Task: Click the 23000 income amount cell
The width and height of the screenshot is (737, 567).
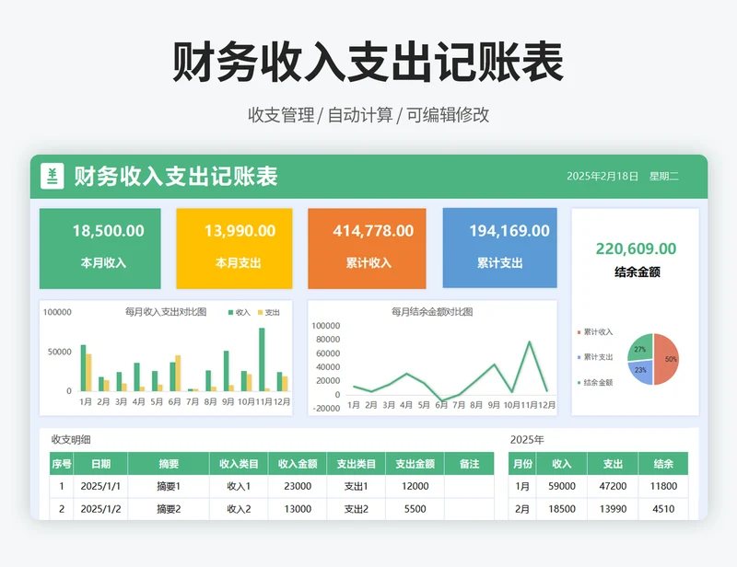Action: tap(298, 486)
